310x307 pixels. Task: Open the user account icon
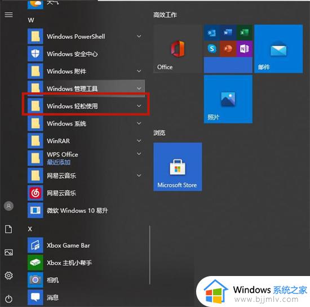[8, 206]
